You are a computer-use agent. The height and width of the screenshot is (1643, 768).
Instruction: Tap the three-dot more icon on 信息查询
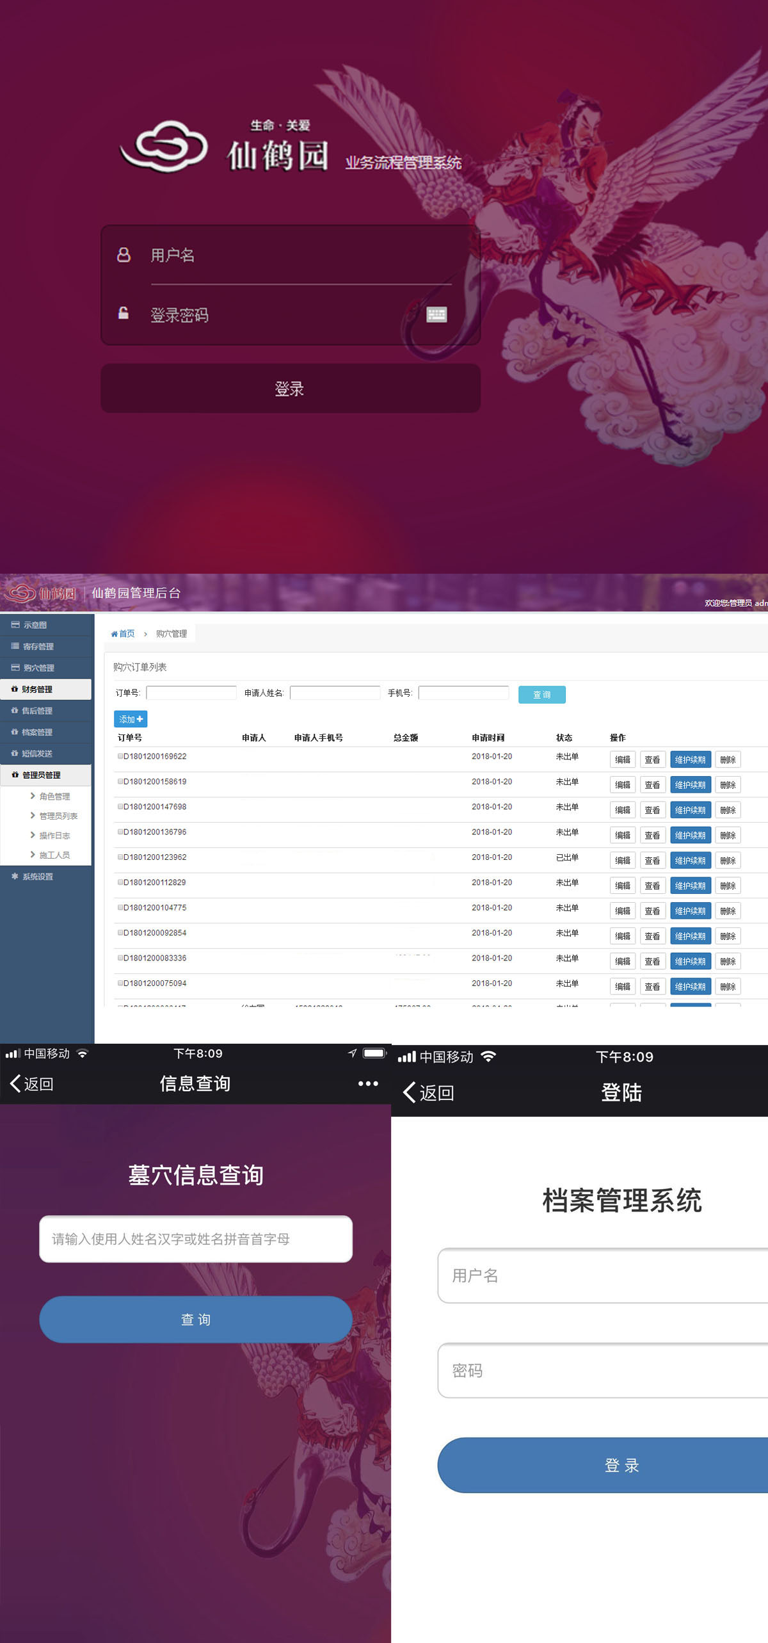[x=368, y=1083]
